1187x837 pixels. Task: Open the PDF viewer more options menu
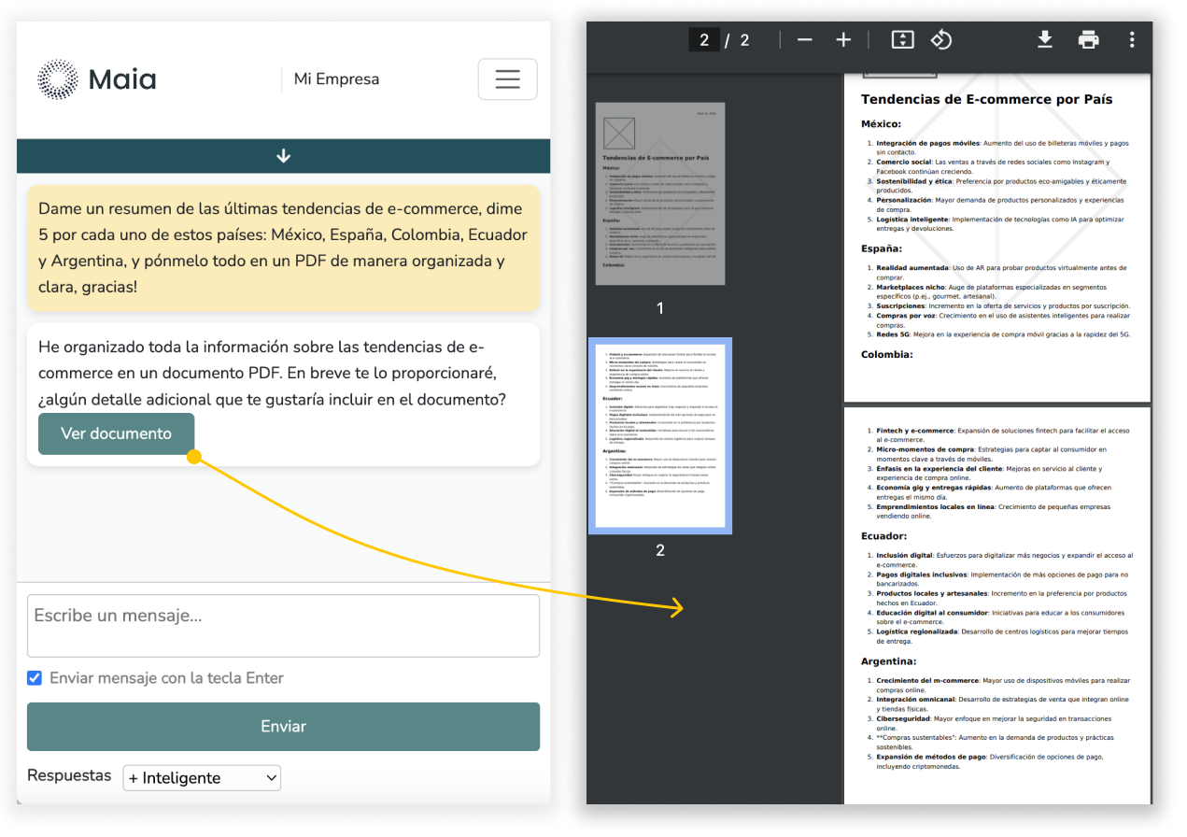[1132, 40]
